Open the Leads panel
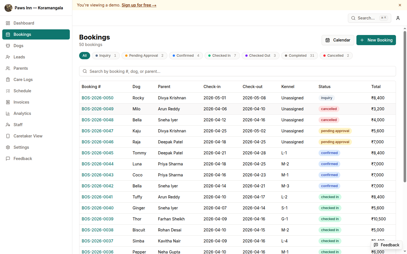The height and width of the screenshot is (254, 407). pyautogui.click(x=19, y=57)
